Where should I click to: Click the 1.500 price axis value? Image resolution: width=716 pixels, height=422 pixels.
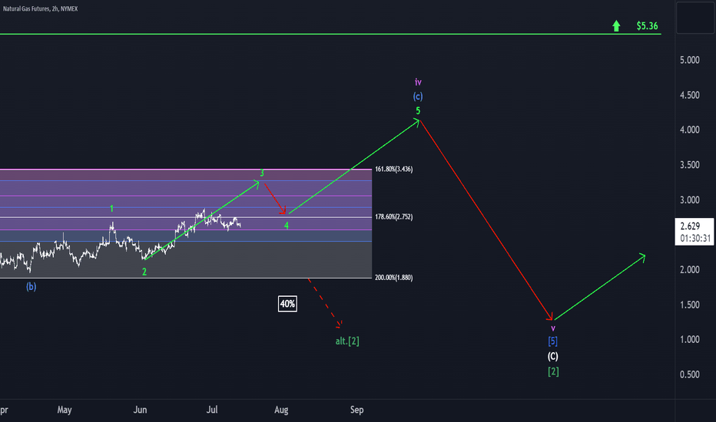(690, 305)
